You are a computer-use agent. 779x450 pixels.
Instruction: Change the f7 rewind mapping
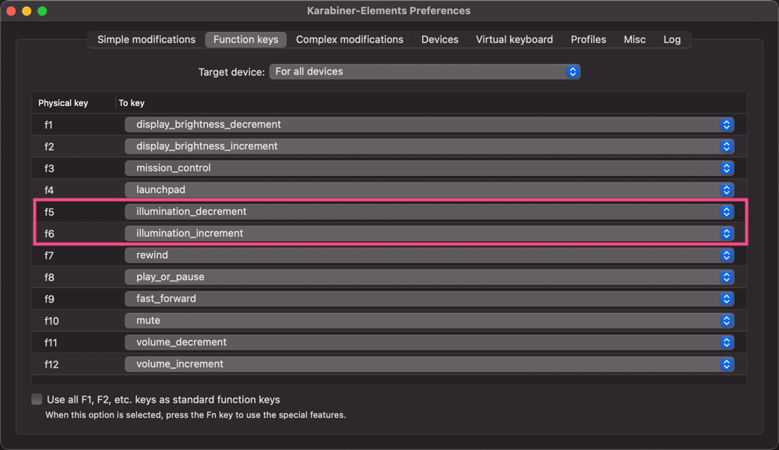pyautogui.click(x=429, y=255)
